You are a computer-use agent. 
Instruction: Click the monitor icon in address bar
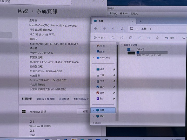[x=131, y=29]
